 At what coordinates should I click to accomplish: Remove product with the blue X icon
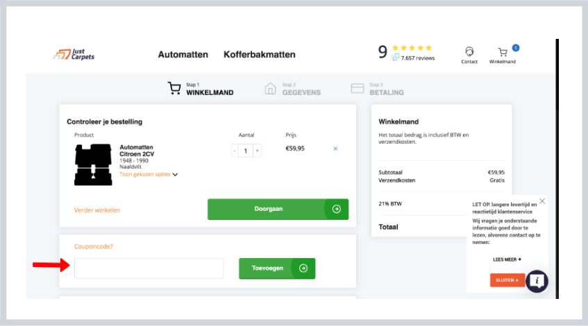tap(335, 148)
